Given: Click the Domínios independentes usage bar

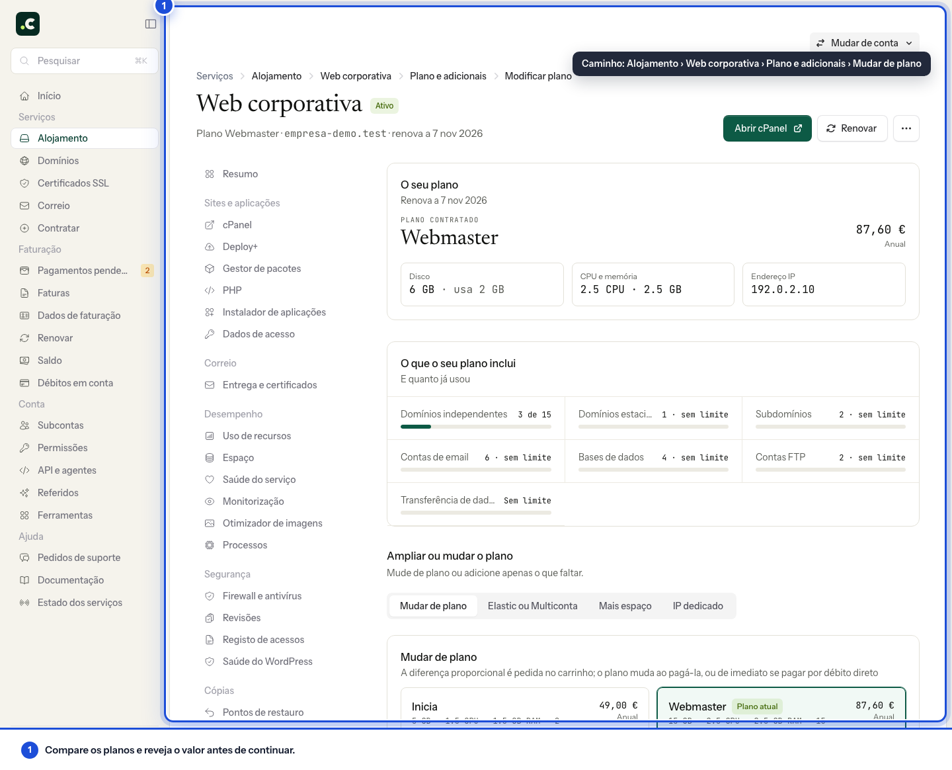Looking at the screenshot, I should [x=476, y=427].
